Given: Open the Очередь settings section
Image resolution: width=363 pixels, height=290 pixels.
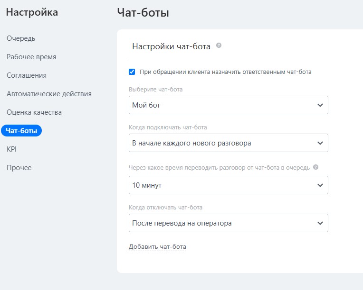Looking at the screenshot, I should click(x=21, y=38).
